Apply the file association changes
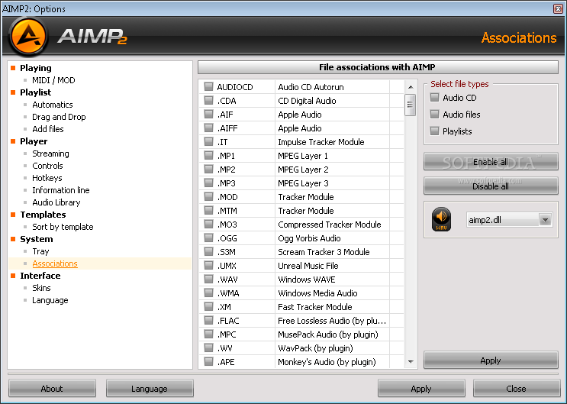The height and width of the screenshot is (404, 567). click(491, 360)
